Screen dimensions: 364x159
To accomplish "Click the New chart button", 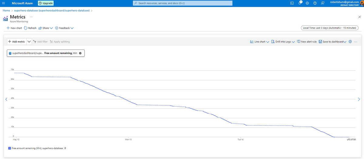I will 14,28.
